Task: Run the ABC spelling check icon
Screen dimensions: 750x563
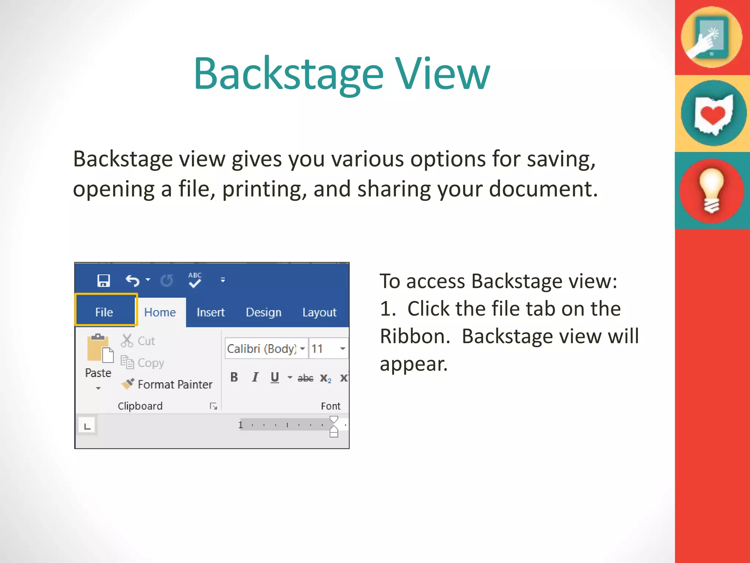Action: [x=195, y=280]
